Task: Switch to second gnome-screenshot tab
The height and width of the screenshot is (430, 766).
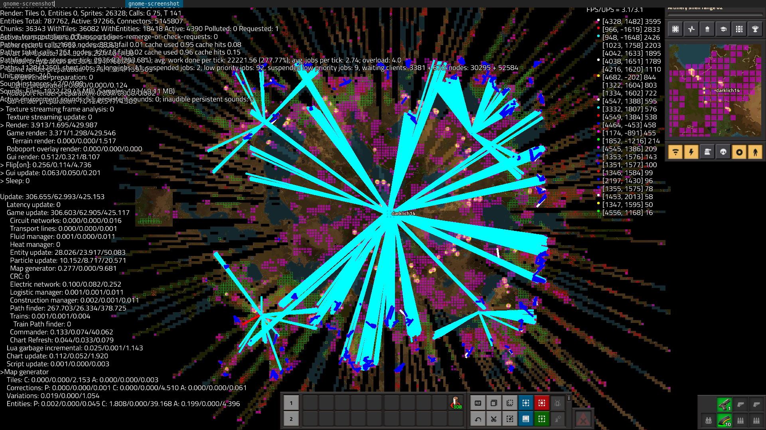Action: pos(154,4)
